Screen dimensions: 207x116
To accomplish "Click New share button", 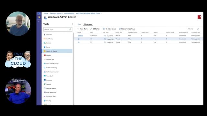I will (x=82, y=29).
